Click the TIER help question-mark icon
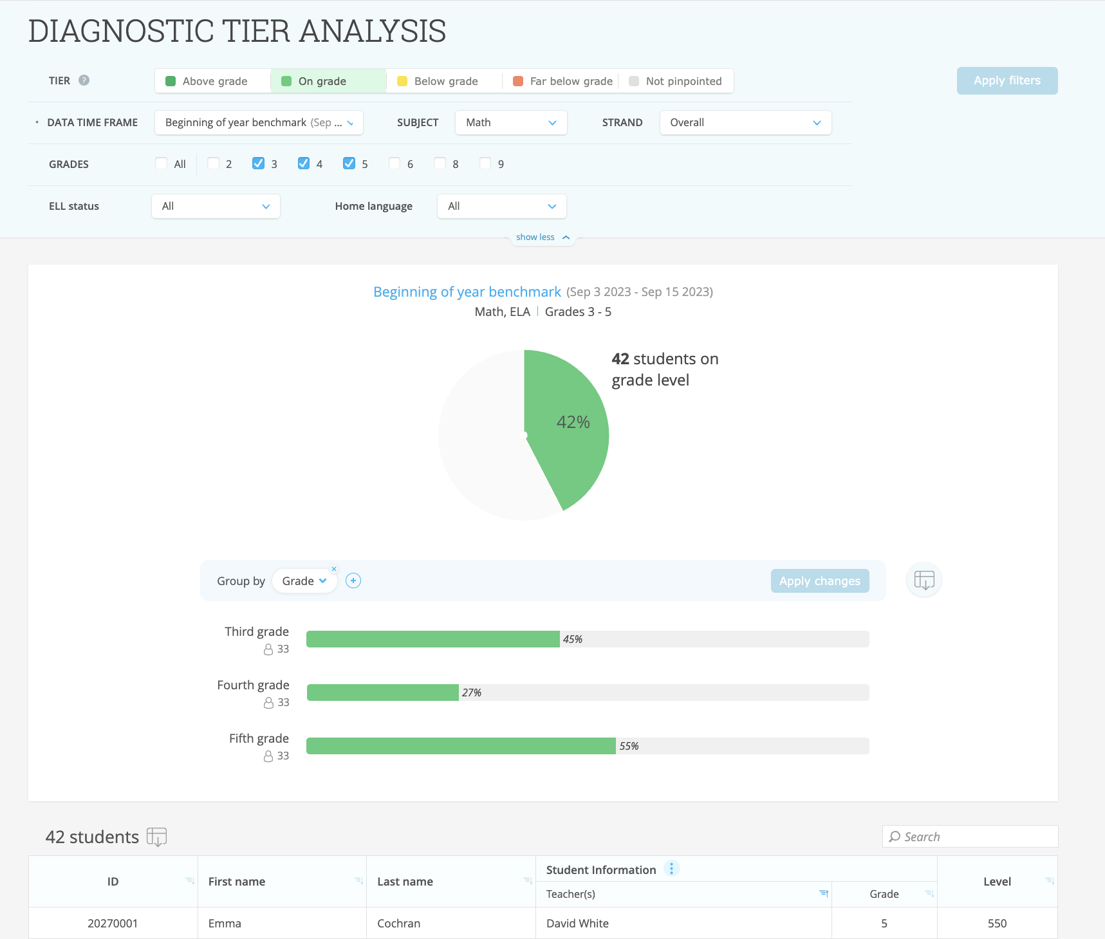The image size is (1105, 939). point(84,80)
